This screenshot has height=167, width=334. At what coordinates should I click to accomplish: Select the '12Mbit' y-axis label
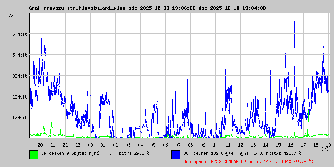(20, 118)
